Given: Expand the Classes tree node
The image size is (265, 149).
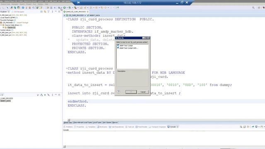Looking at the screenshot, I should coord(3,28).
